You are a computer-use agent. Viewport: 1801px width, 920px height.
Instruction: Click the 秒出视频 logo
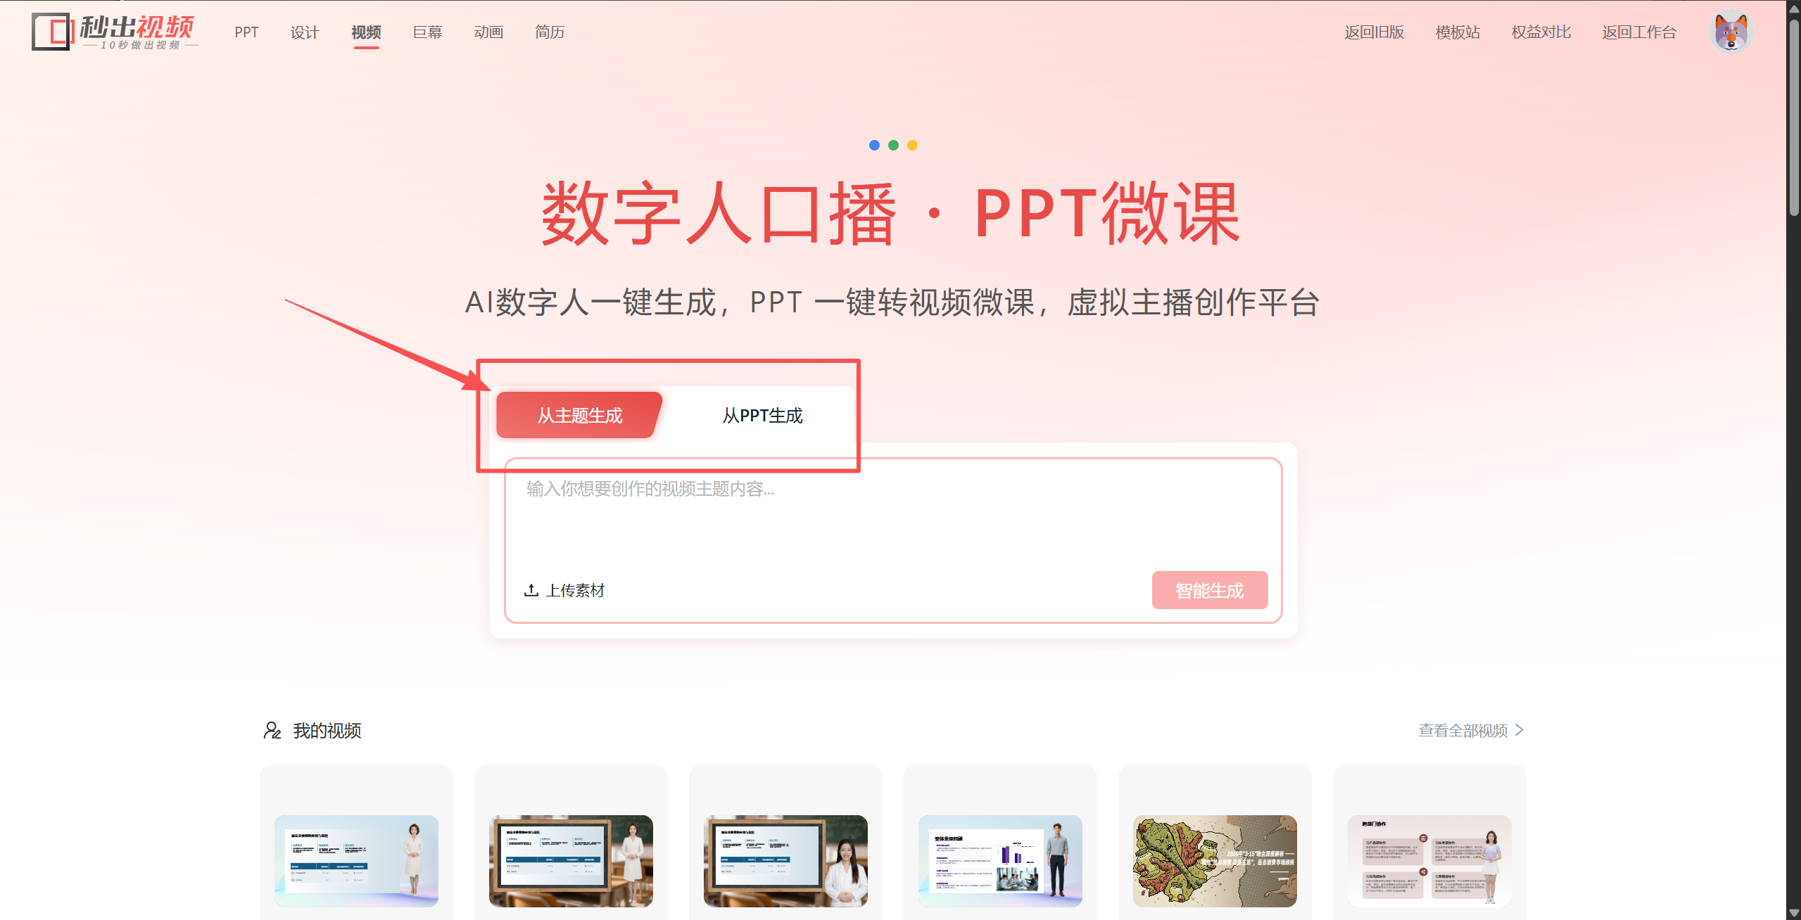click(115, 32)
